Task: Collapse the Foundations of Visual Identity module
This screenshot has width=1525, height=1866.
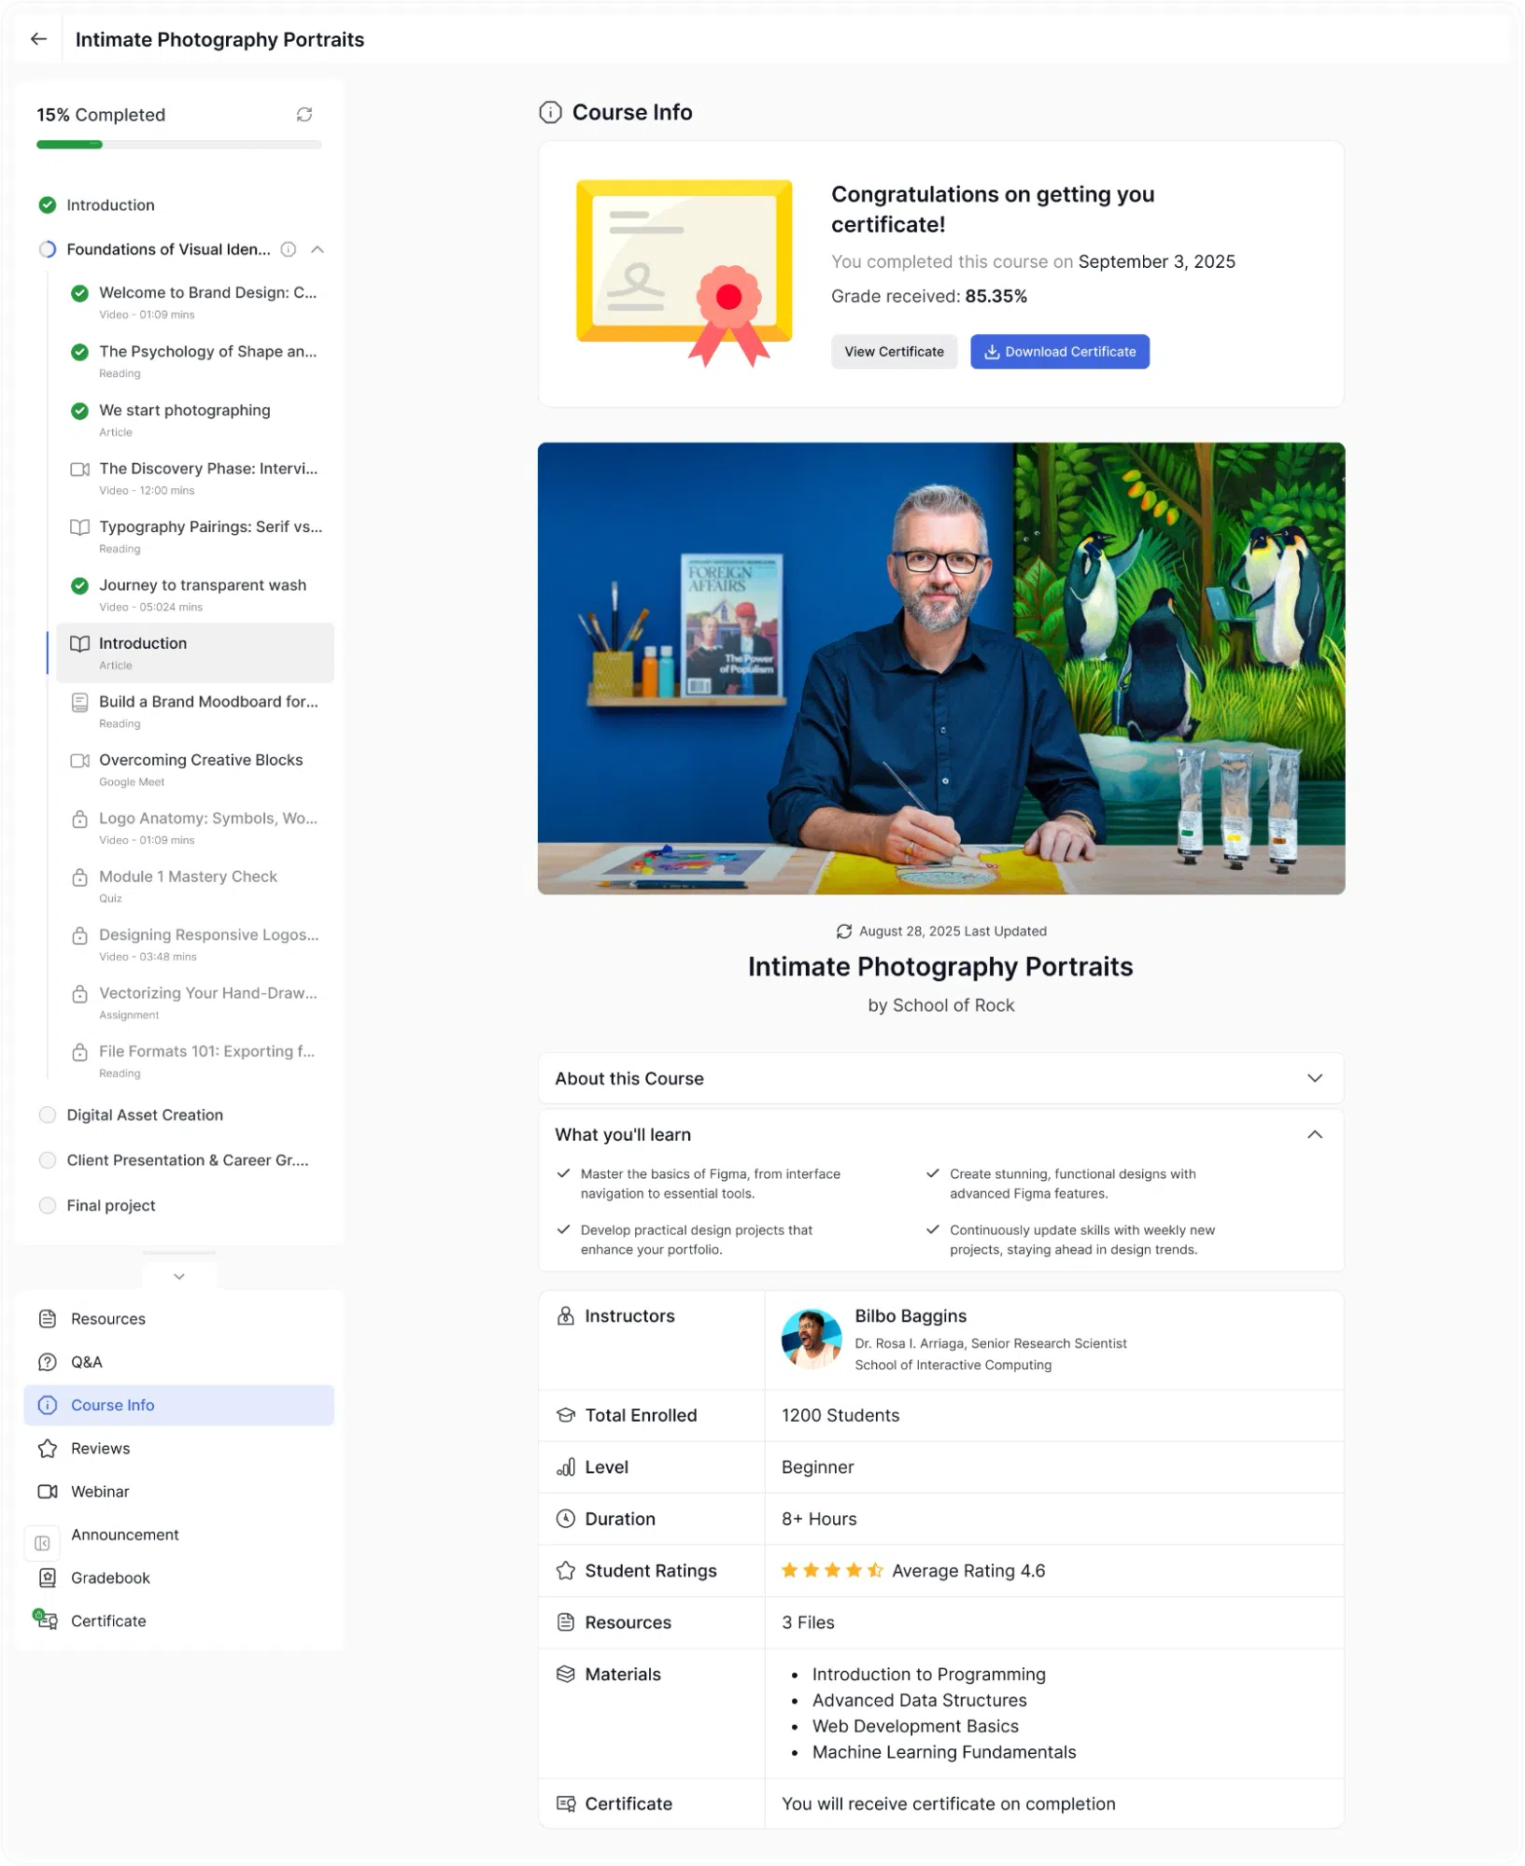Action: pyautogui.click(x=318, y=249)
